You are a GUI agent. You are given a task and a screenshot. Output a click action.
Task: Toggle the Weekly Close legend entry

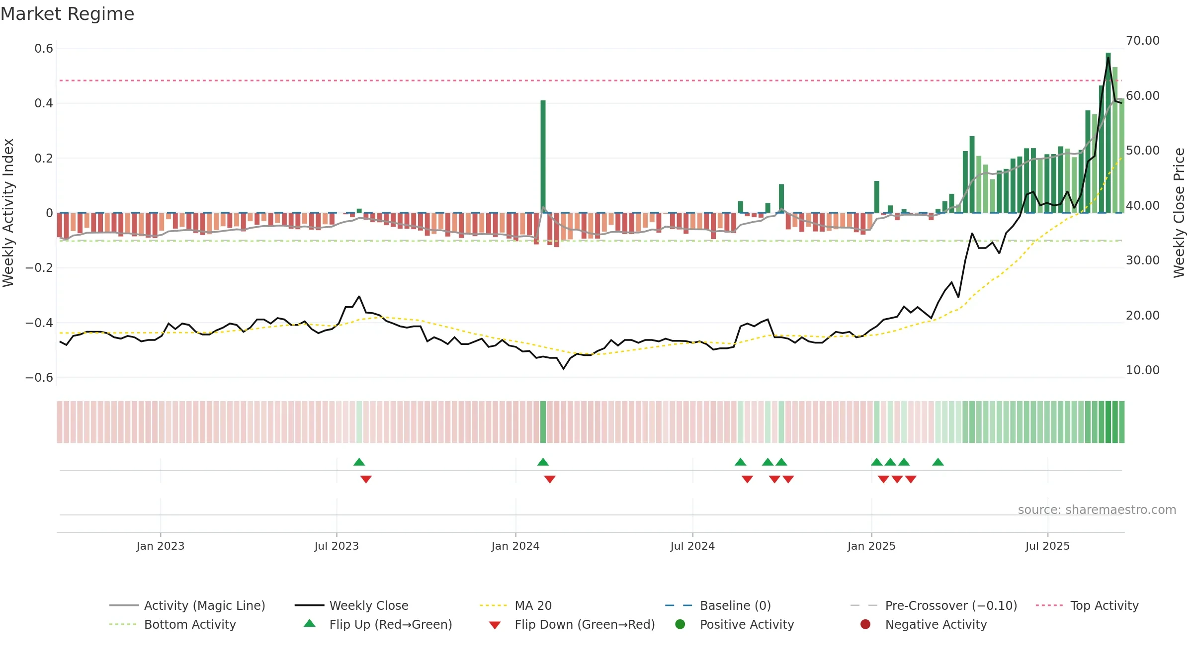click(351, 605)
